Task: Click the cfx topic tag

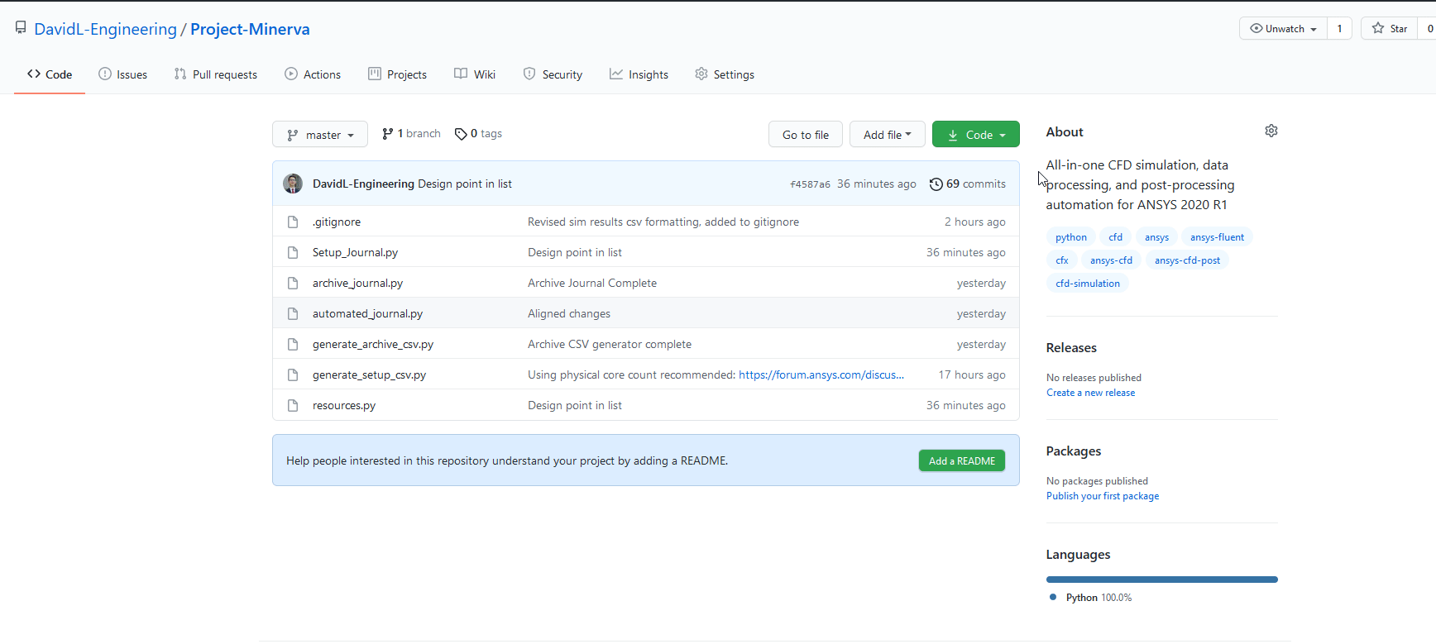Action: [x=1062, y=260]
